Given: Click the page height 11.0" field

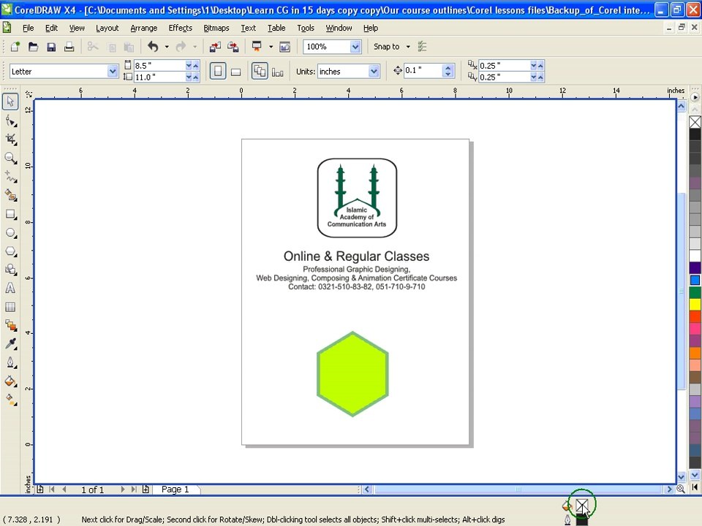Looking at the screenshot, I should click(x=160, y=77).
